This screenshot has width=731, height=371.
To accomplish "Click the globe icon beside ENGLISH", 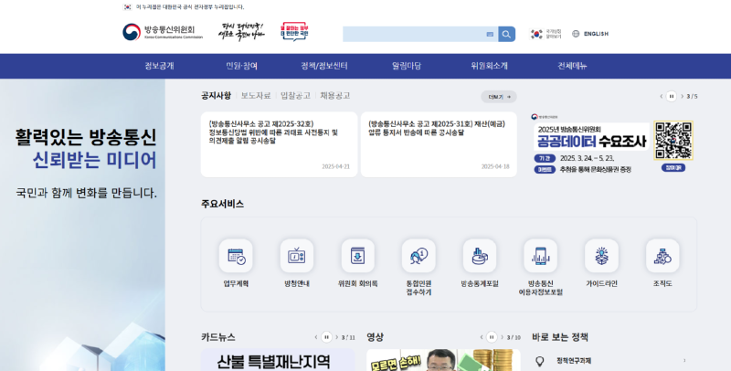I will (576, 34).
